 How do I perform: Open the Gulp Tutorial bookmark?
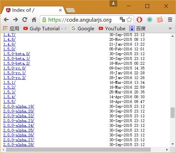point(45,29)
